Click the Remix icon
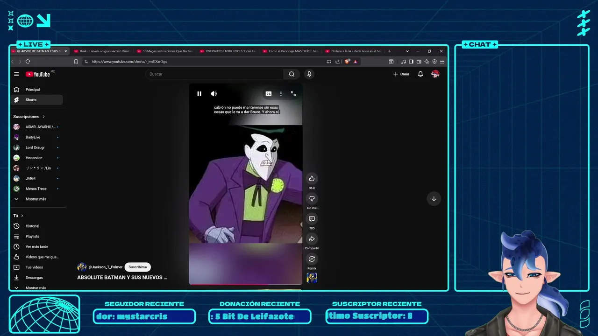Image resolution: width=598 pixels, height=336 pixels. [x=312, y=259]
